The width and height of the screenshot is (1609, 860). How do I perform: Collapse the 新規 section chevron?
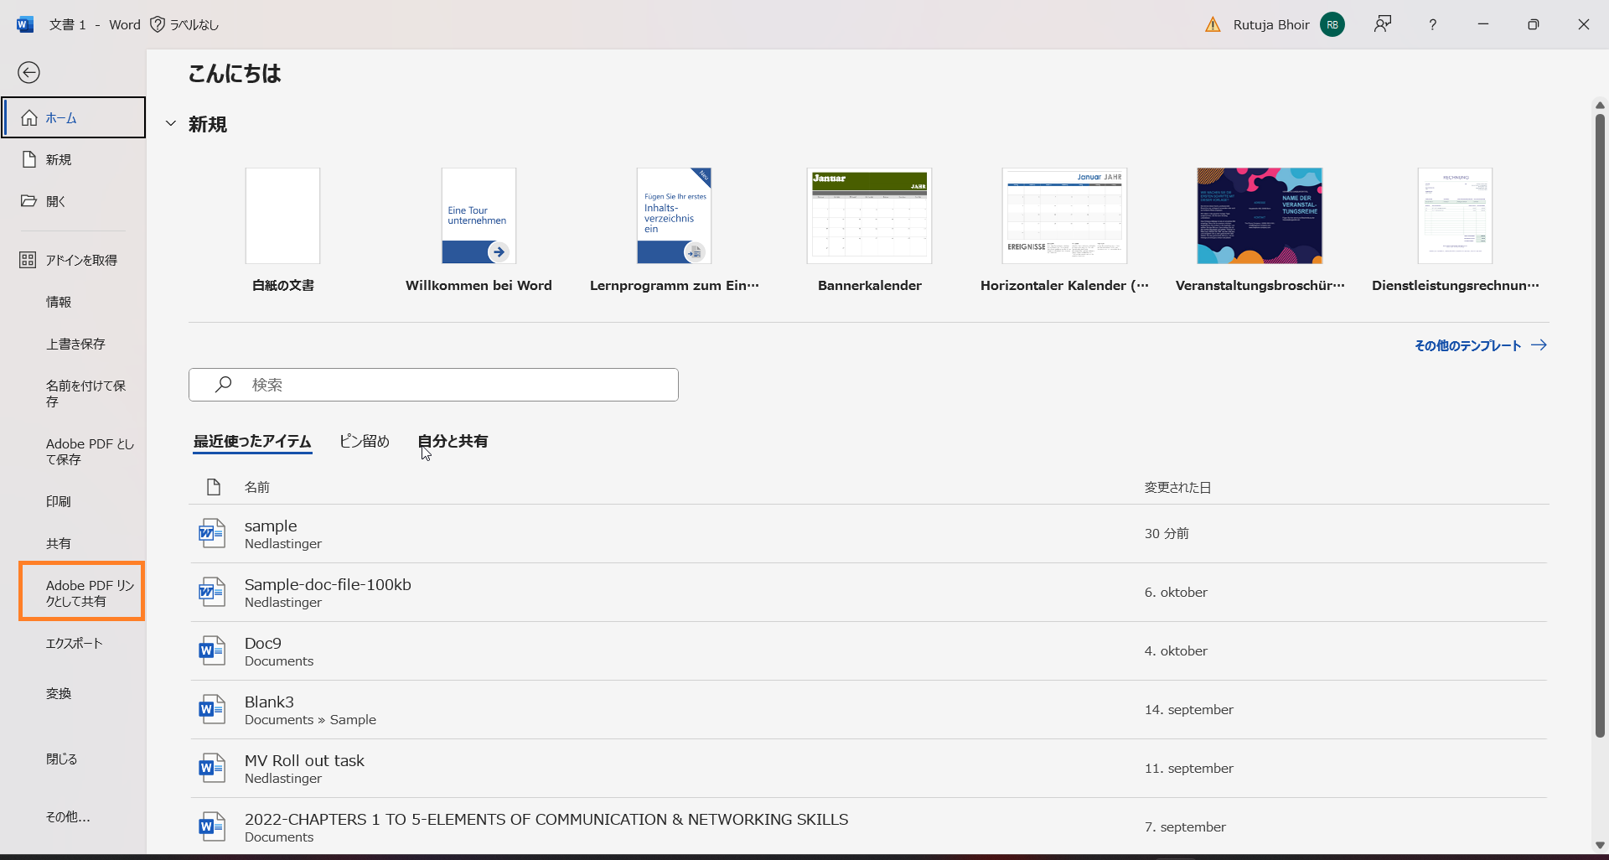171,124
